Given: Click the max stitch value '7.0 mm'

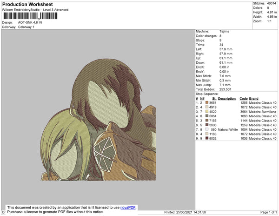Looking at the screenshot, I should tap(225, 76).
